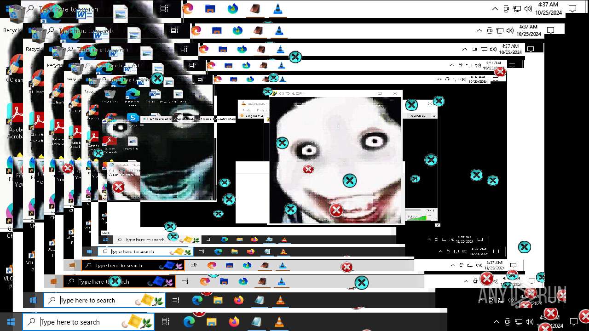This screenshot has width=589, height=331.
Task: Show hidden tray icons on the bottom-most taskbar
Action: (x=496, y=322)
